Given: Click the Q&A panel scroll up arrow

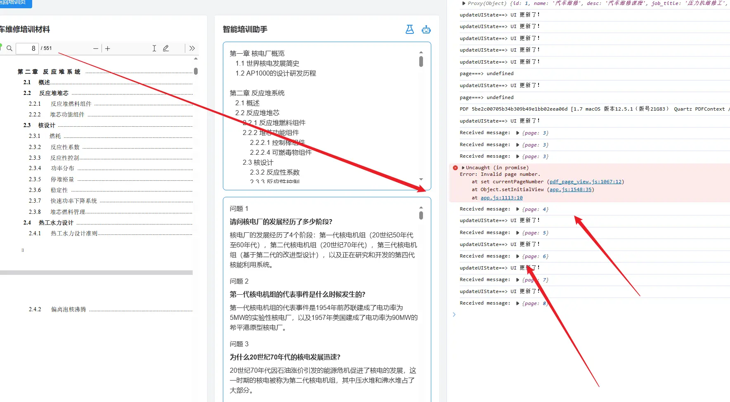Looking at the screenshot, I should coord(421,208).
